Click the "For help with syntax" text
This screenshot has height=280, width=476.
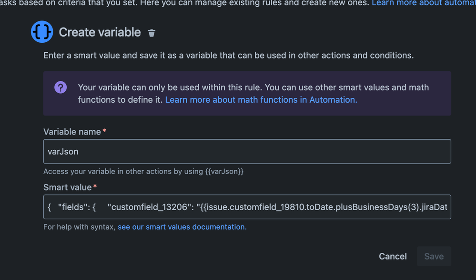click(x=79, y=227)
